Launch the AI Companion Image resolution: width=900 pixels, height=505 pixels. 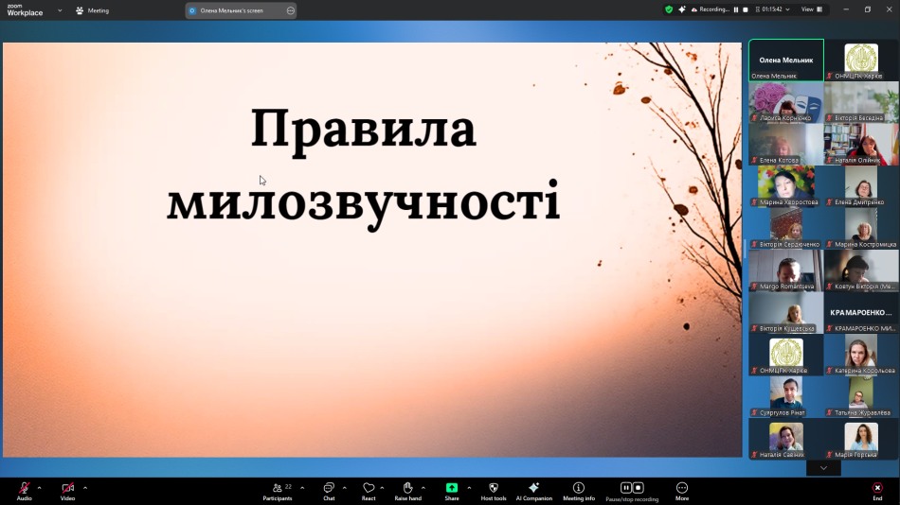(x=533, y=488)
